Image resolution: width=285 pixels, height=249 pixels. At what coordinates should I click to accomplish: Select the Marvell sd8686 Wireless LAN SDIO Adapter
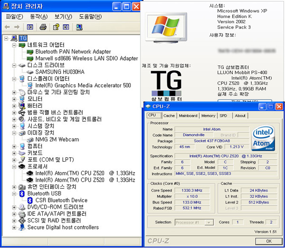tap(87, 59)
